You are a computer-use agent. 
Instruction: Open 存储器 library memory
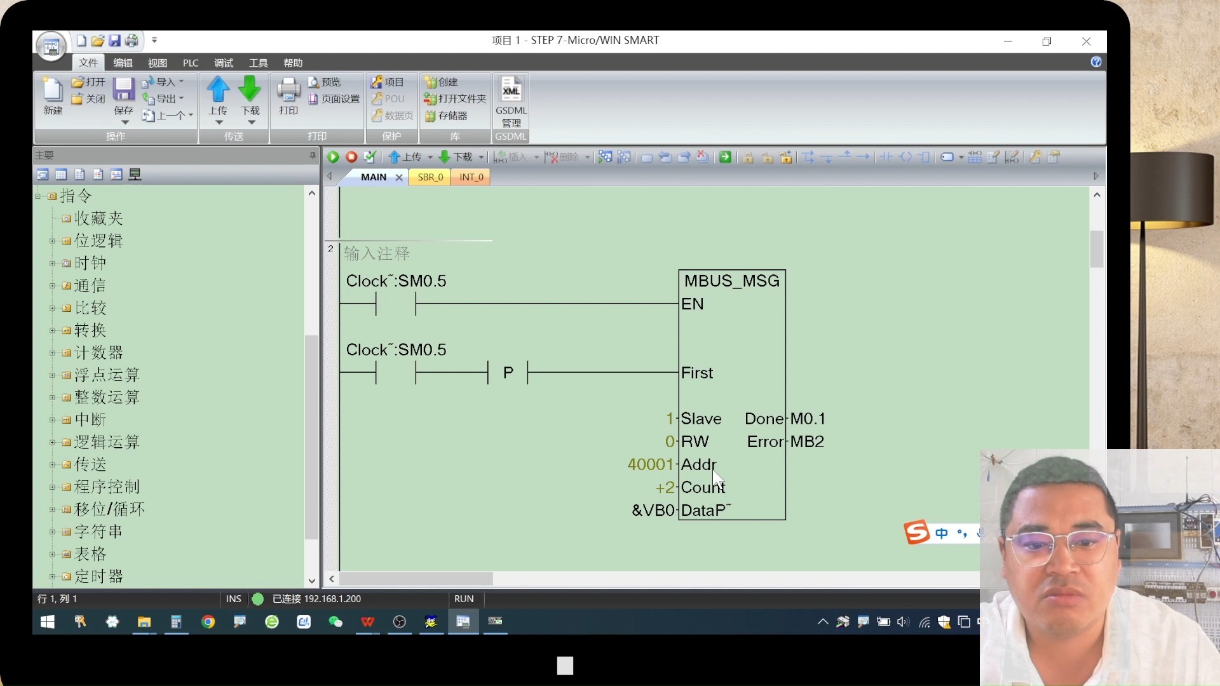coord(446,116)
